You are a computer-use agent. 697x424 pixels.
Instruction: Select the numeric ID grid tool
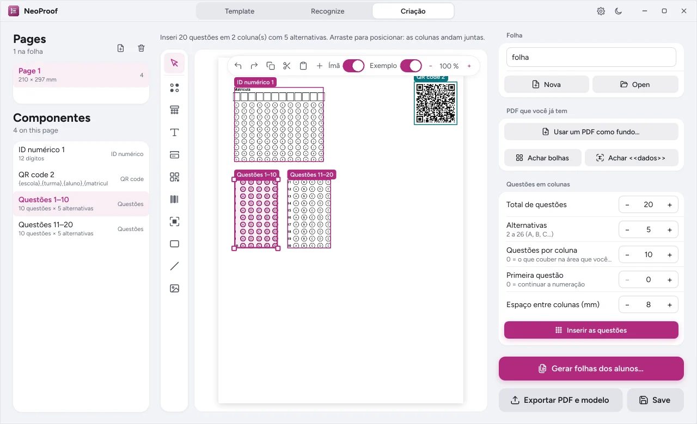[174, 110]
